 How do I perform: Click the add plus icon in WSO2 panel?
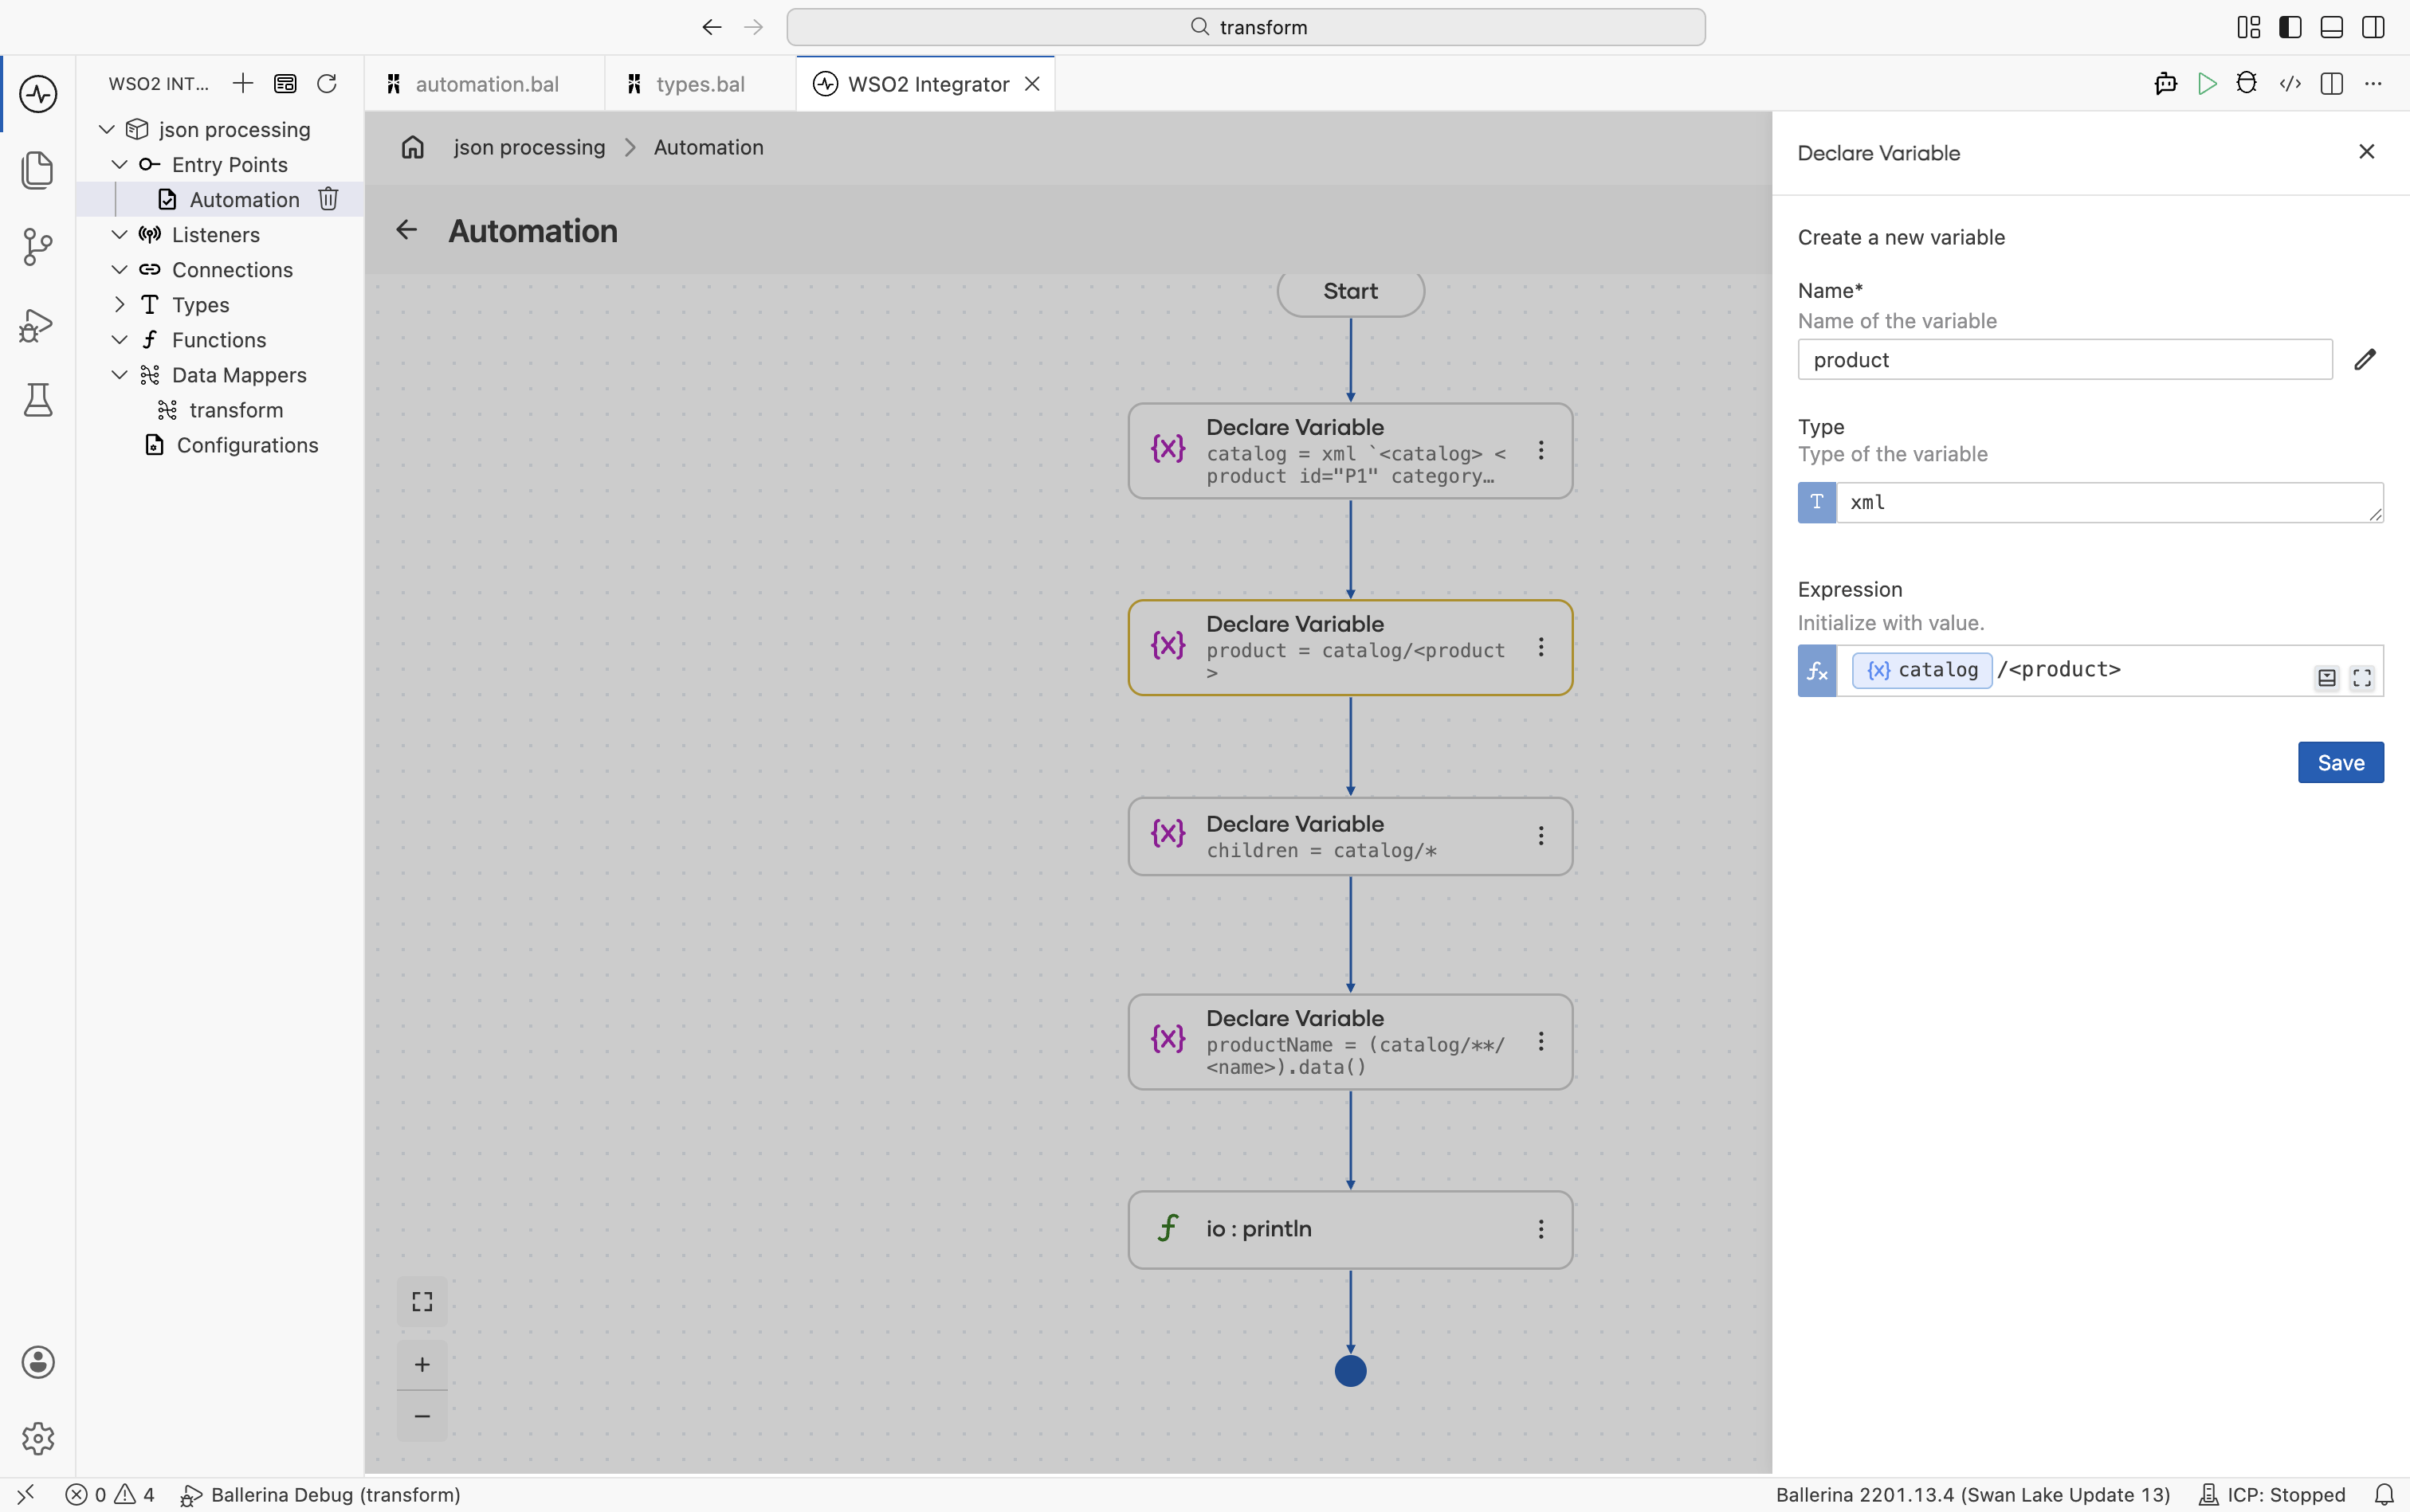point(243,83)
